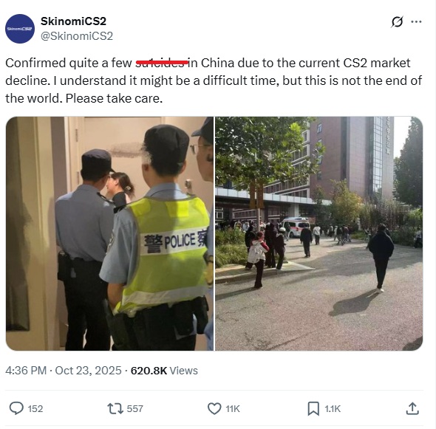Click the 620.8K Views count
The image size is (436, 429).
164,371
